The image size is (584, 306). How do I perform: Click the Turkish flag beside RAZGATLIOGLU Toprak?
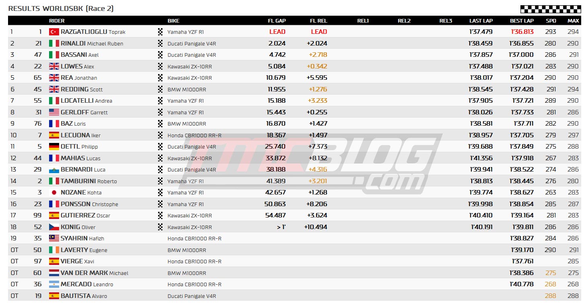pyautogui.click(x=54, y=32)
